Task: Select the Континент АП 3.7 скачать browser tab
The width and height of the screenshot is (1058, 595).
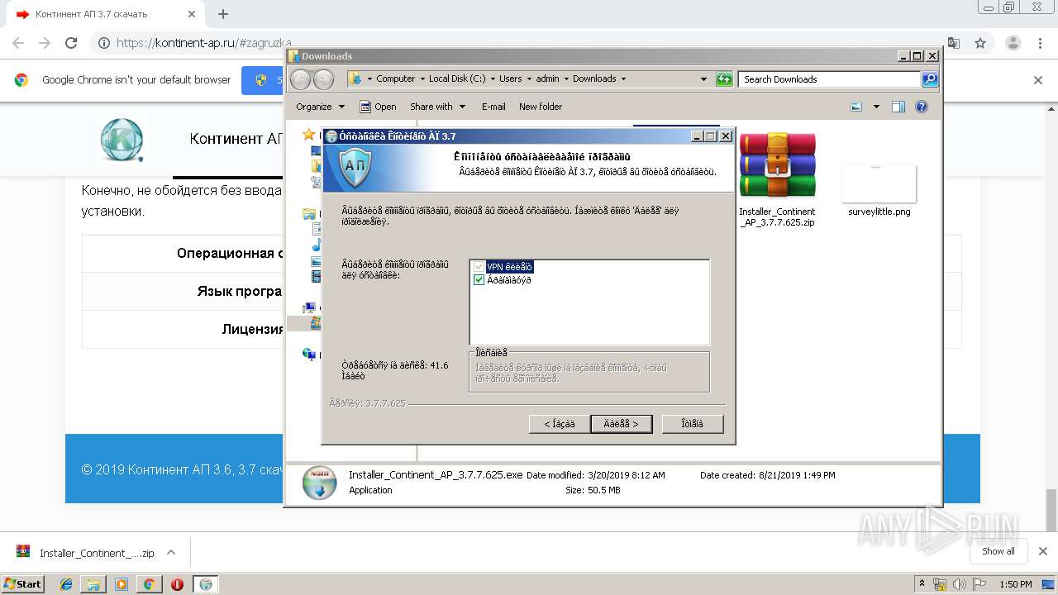Action: coord(107,14)
